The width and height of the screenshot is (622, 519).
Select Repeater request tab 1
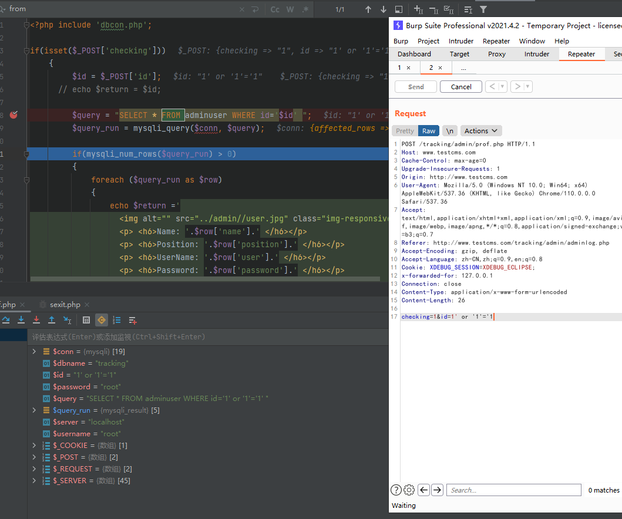[x=399, y=68]
